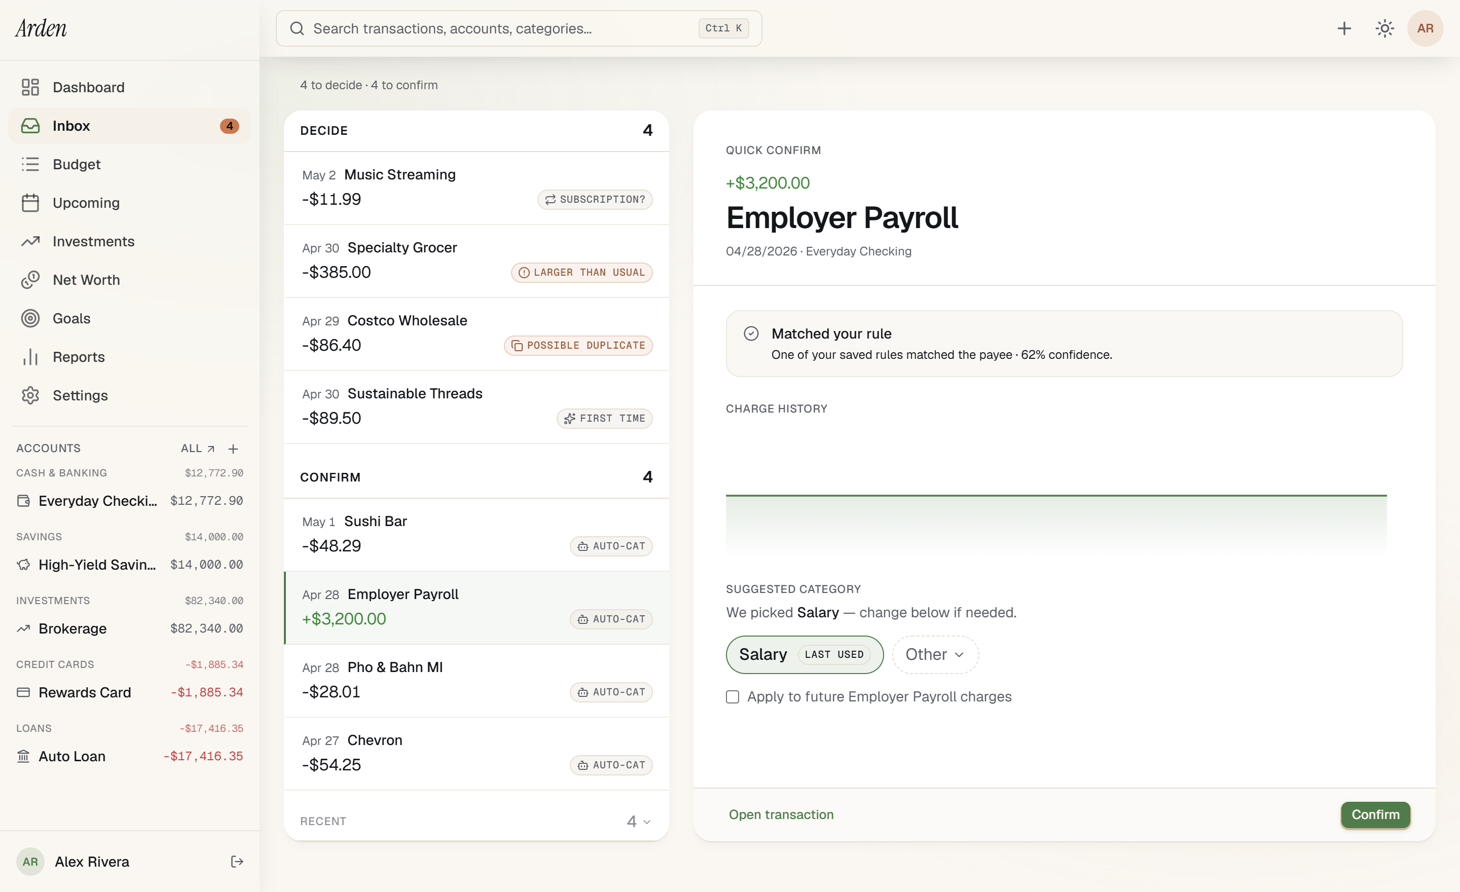
Task: Select the Pho & Bahn MI transaction
Action: [477, 680]
